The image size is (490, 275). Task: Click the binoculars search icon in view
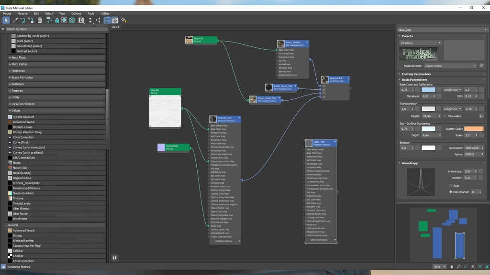coord(114,257)
